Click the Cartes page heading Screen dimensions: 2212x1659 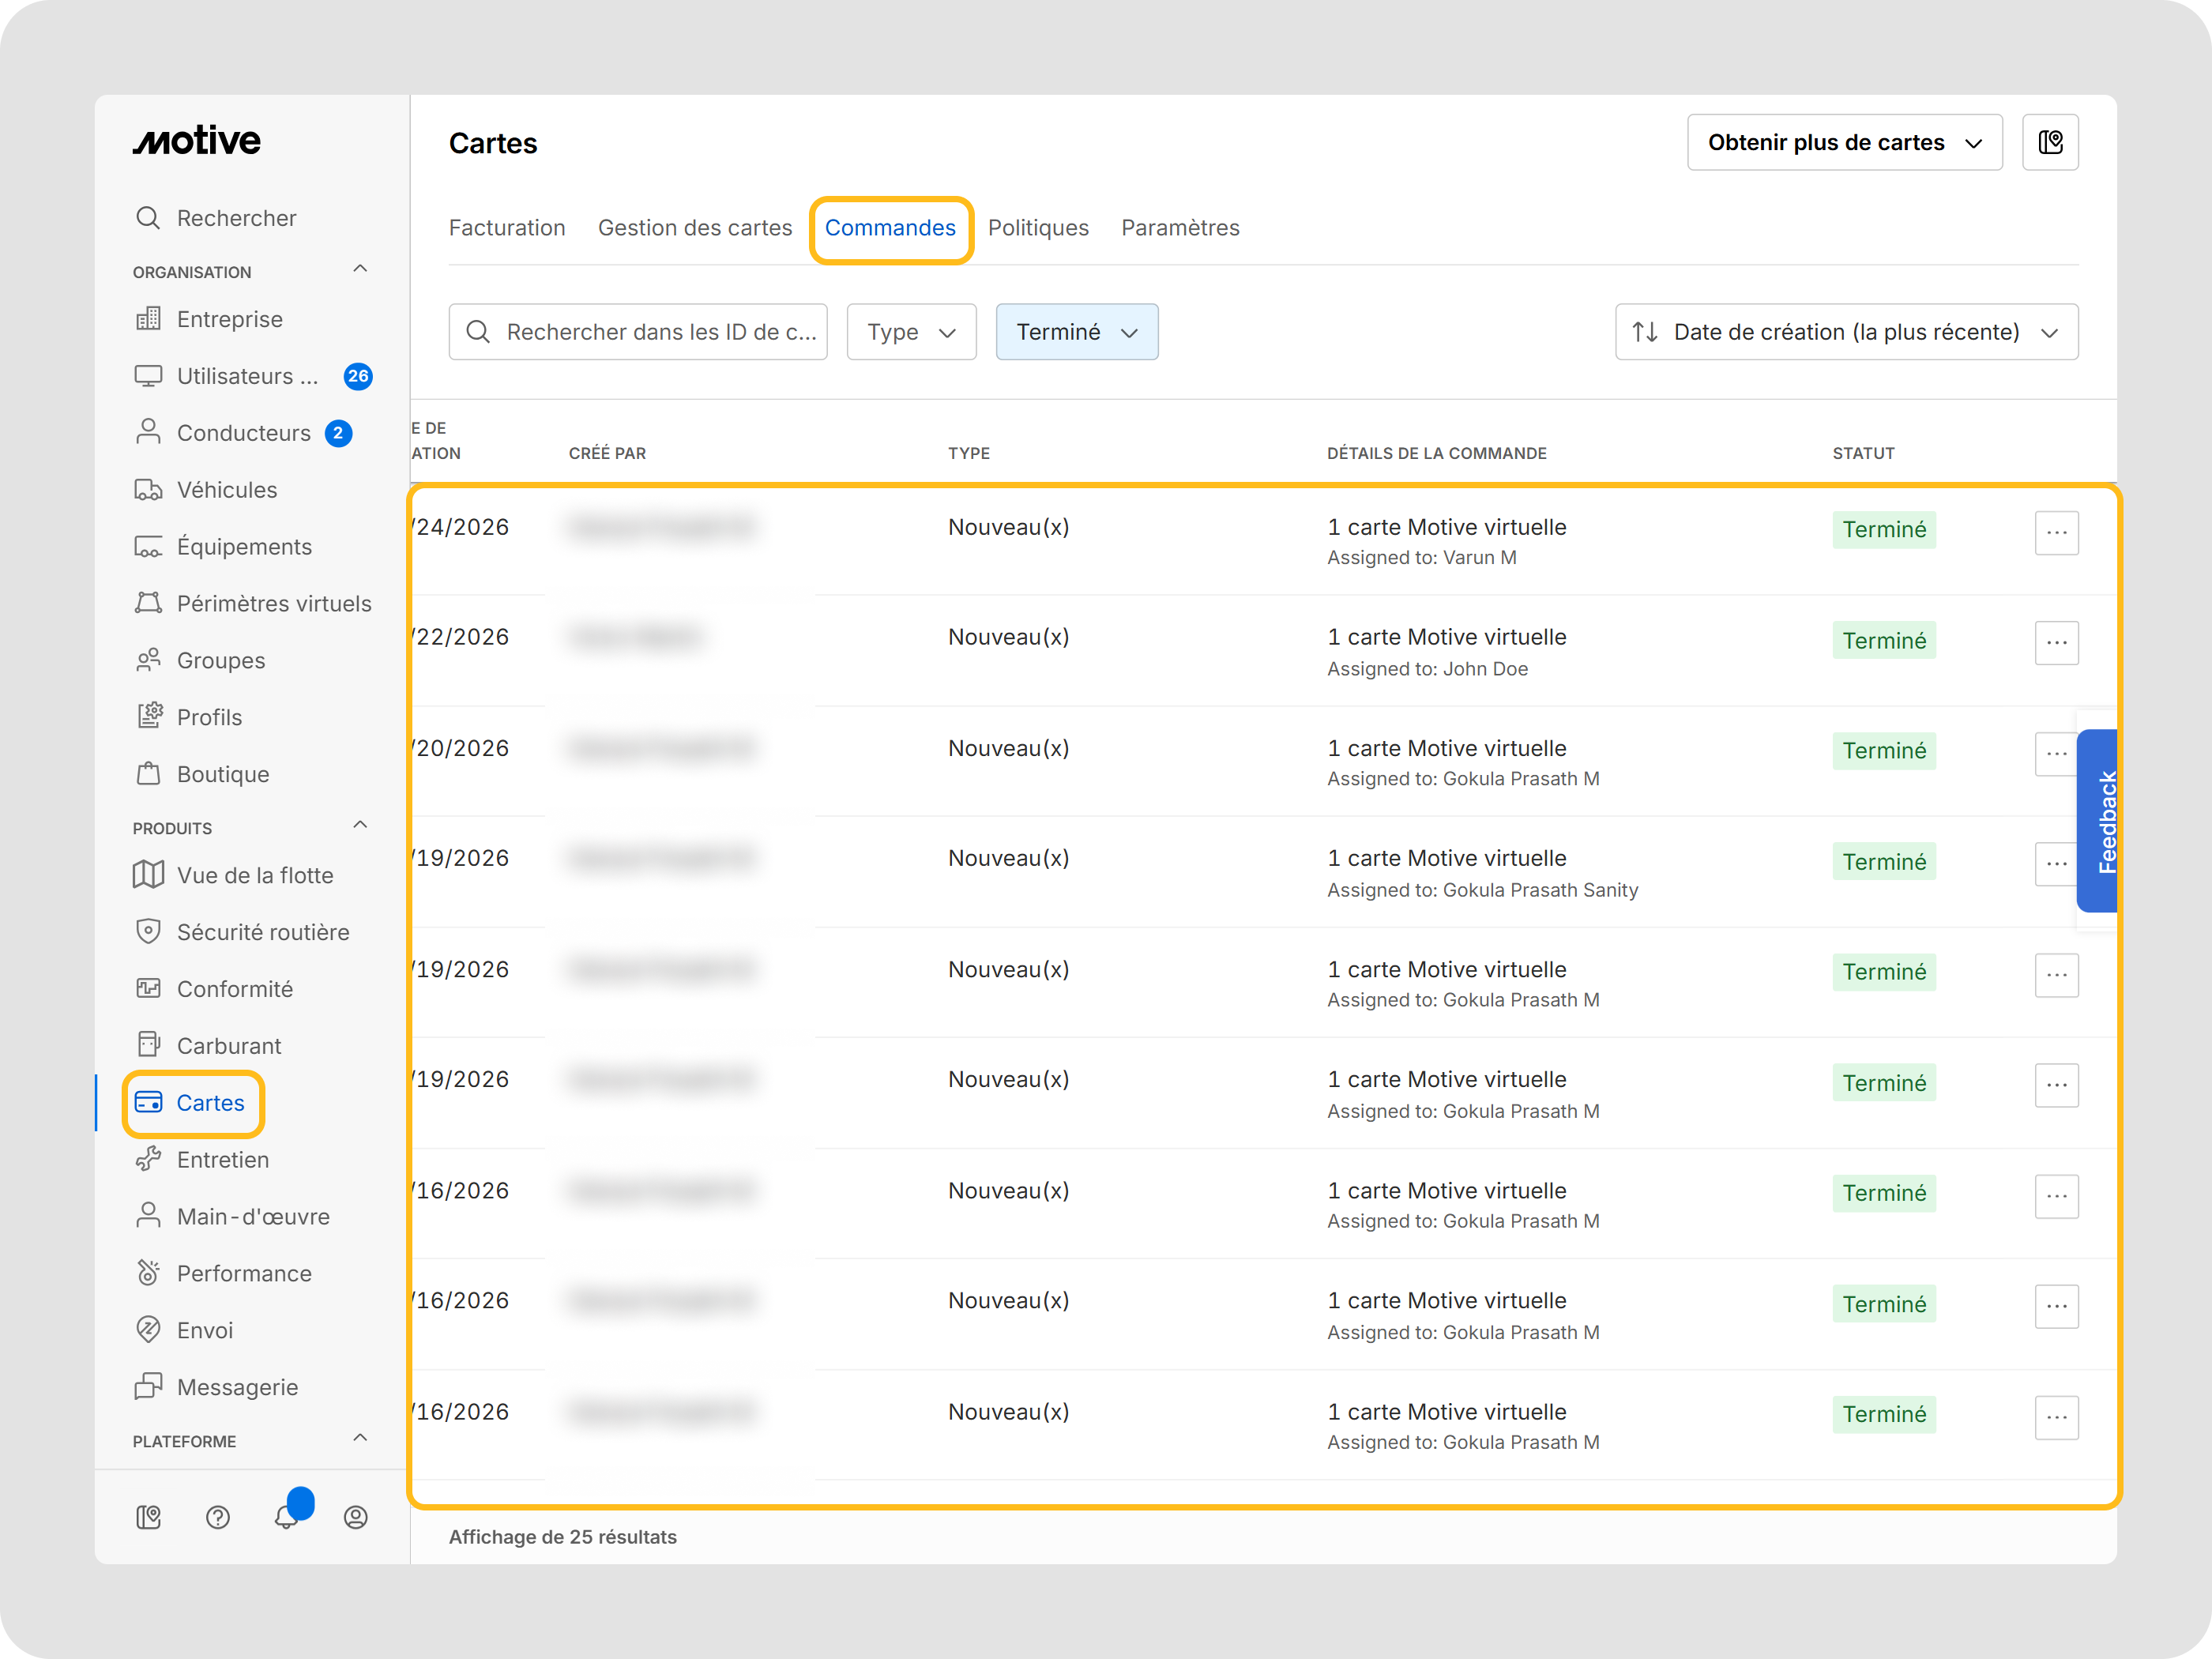coord(493,144)
